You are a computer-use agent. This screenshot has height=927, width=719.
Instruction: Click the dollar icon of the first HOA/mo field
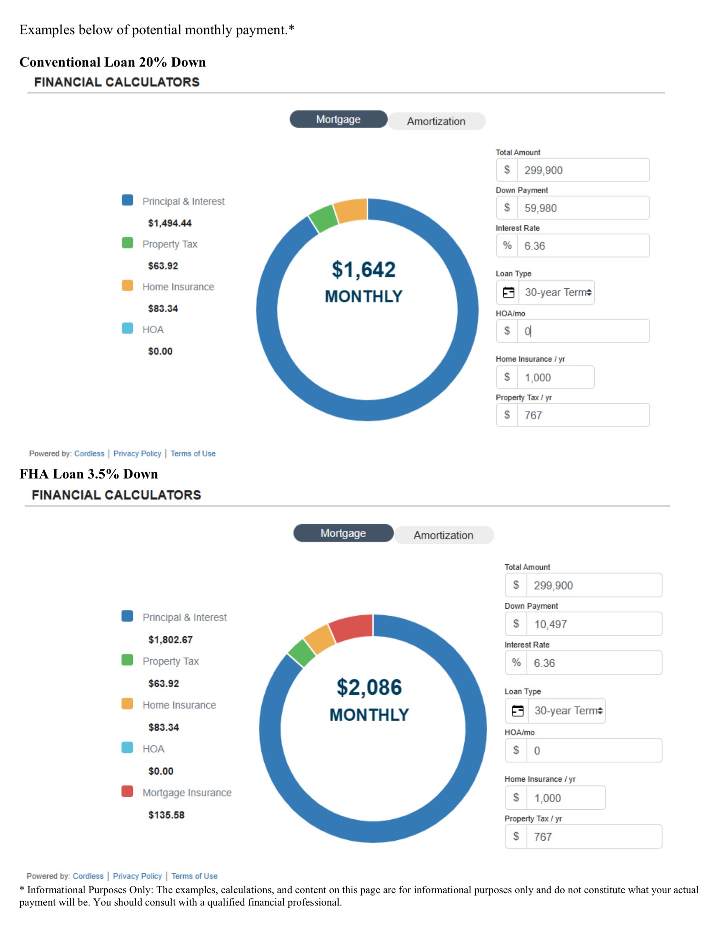coord(507,331)
